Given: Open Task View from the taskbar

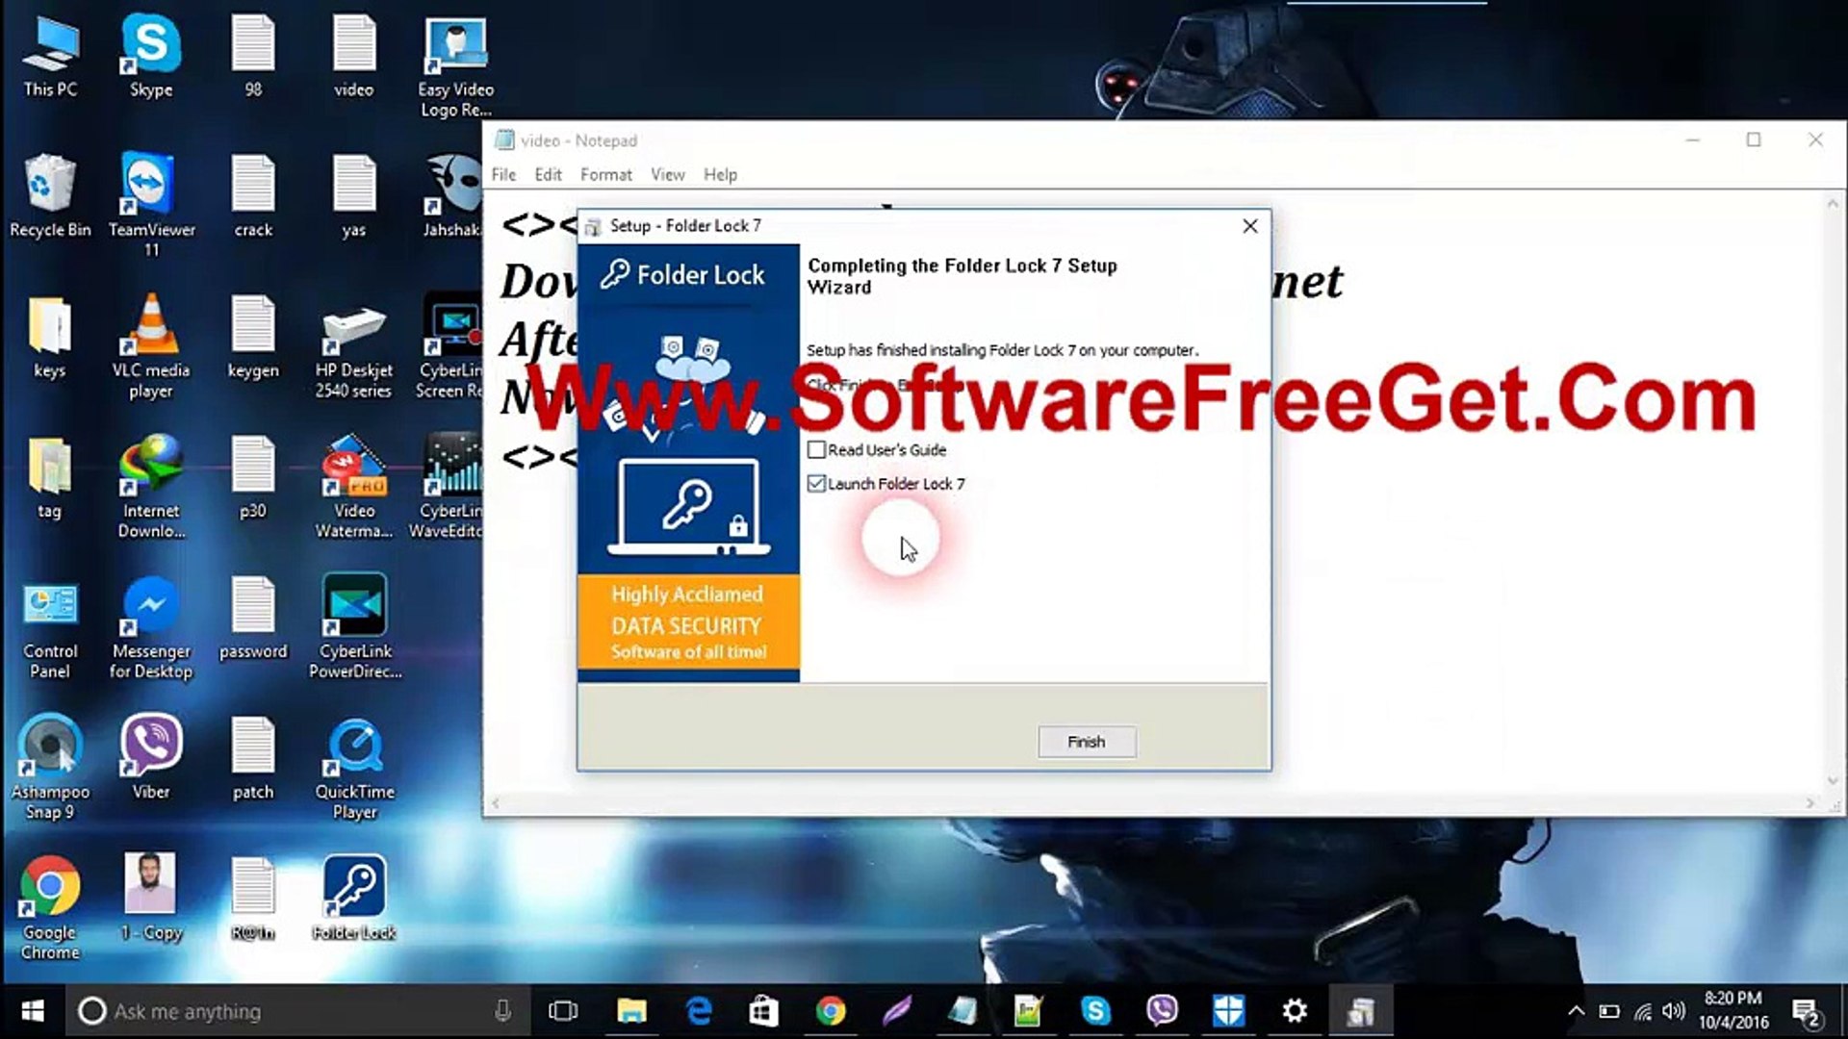Looking at the screenshot, I should (563, 1011).
